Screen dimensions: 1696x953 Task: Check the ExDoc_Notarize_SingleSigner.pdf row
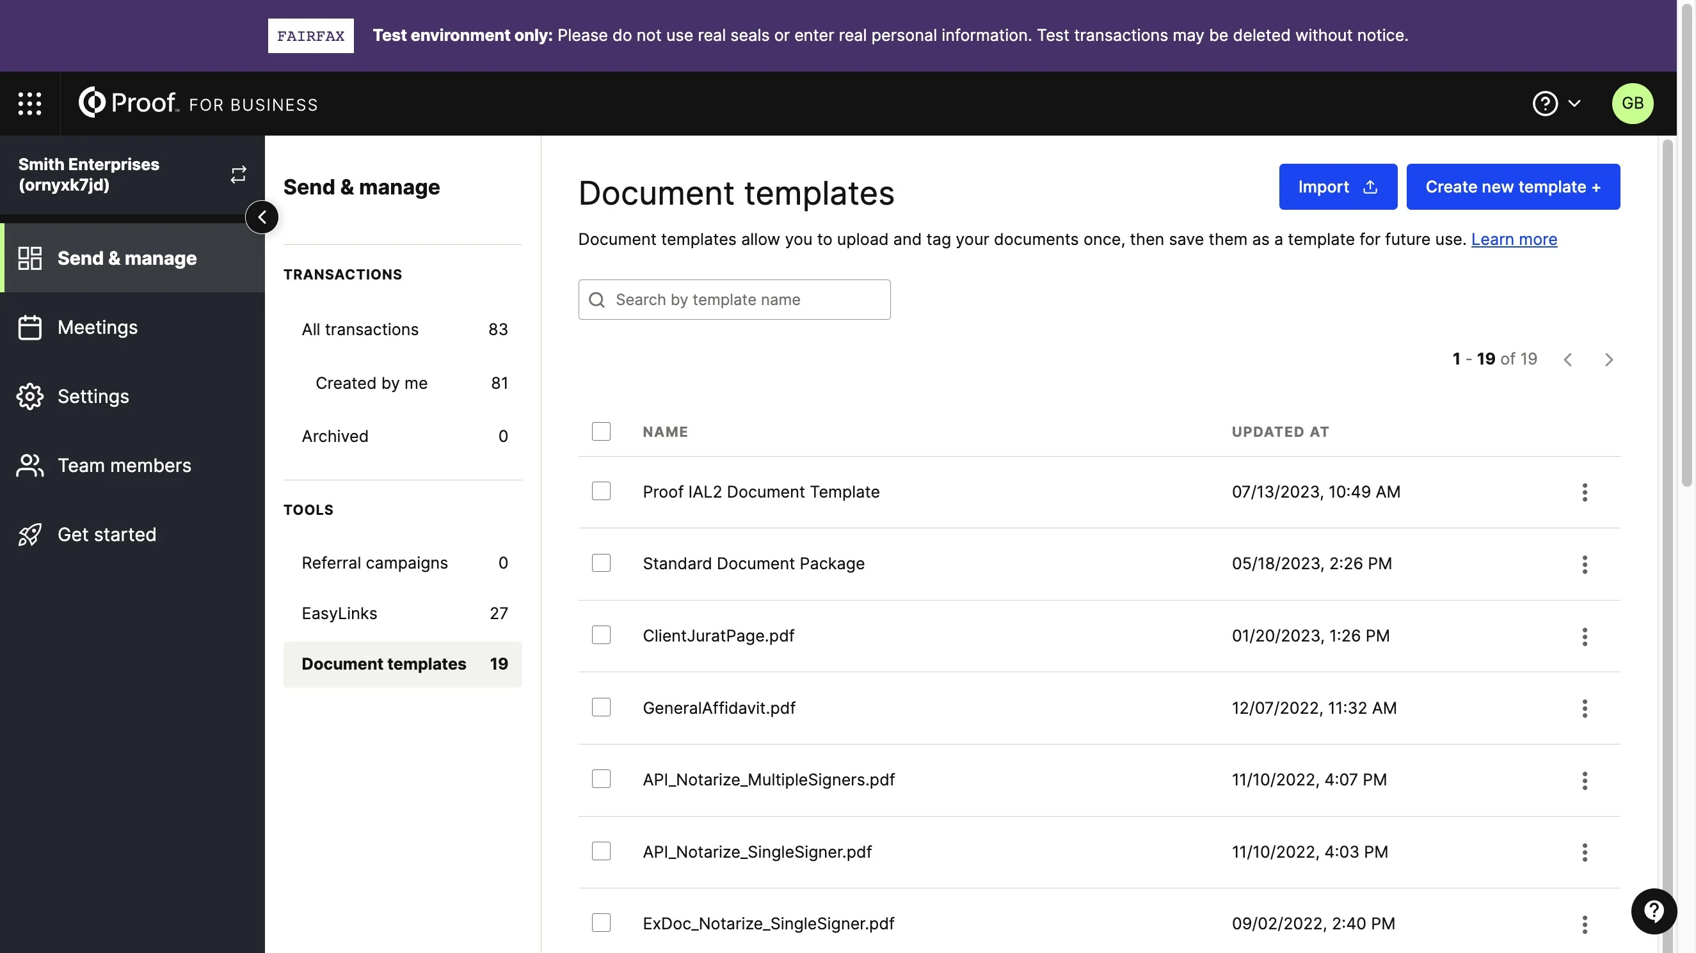click(600, 924)
